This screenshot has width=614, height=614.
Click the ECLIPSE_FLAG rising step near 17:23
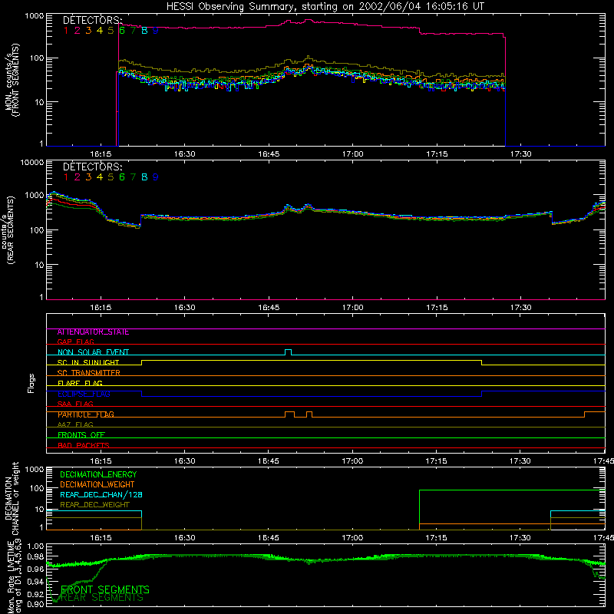click(x=481, y=394)
